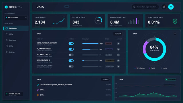Click RL author avatar for BETA_FEATURE_X
This screenshot has height=103, width=183.
pyautogui.click(x=118, y=61)
